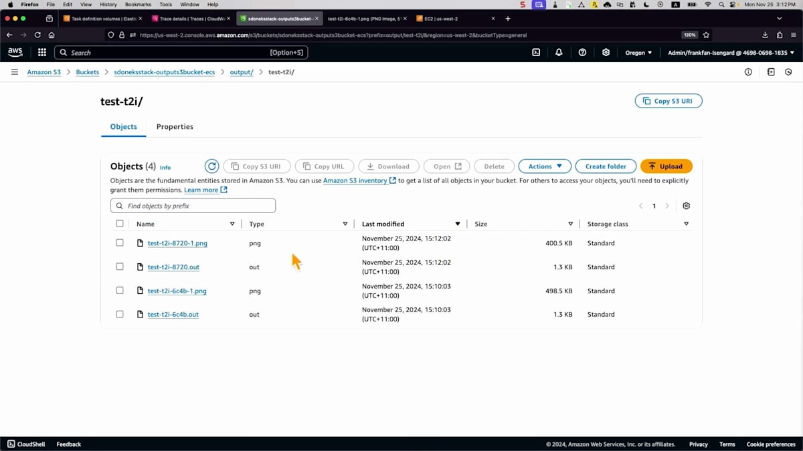
Task: Sort by Last modified column arrow
Action: [x=458, y=224]
